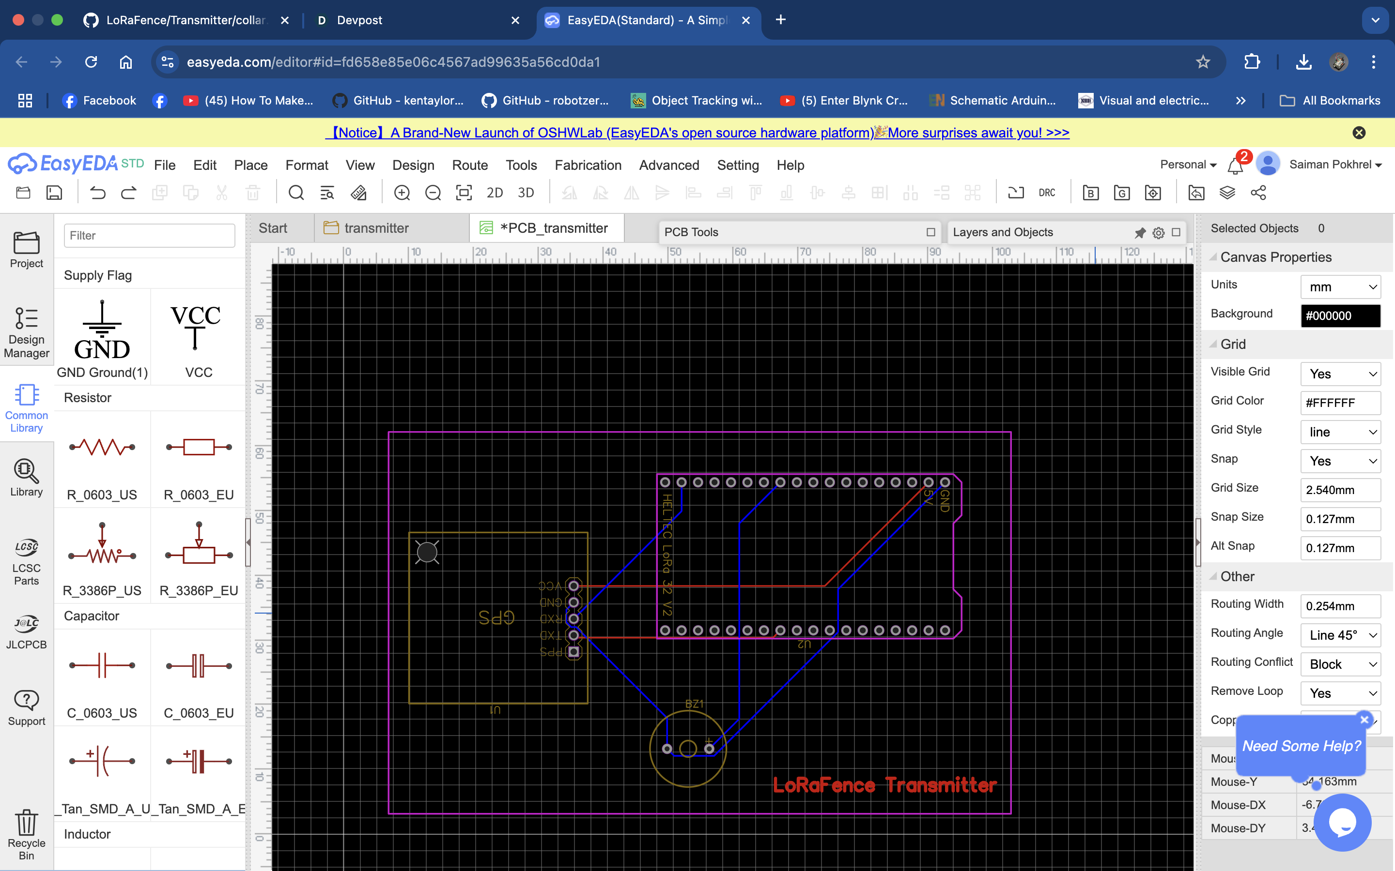Click the Background color field
The height and width of the screenshot is (871, 1395).
coord(1340,315)
